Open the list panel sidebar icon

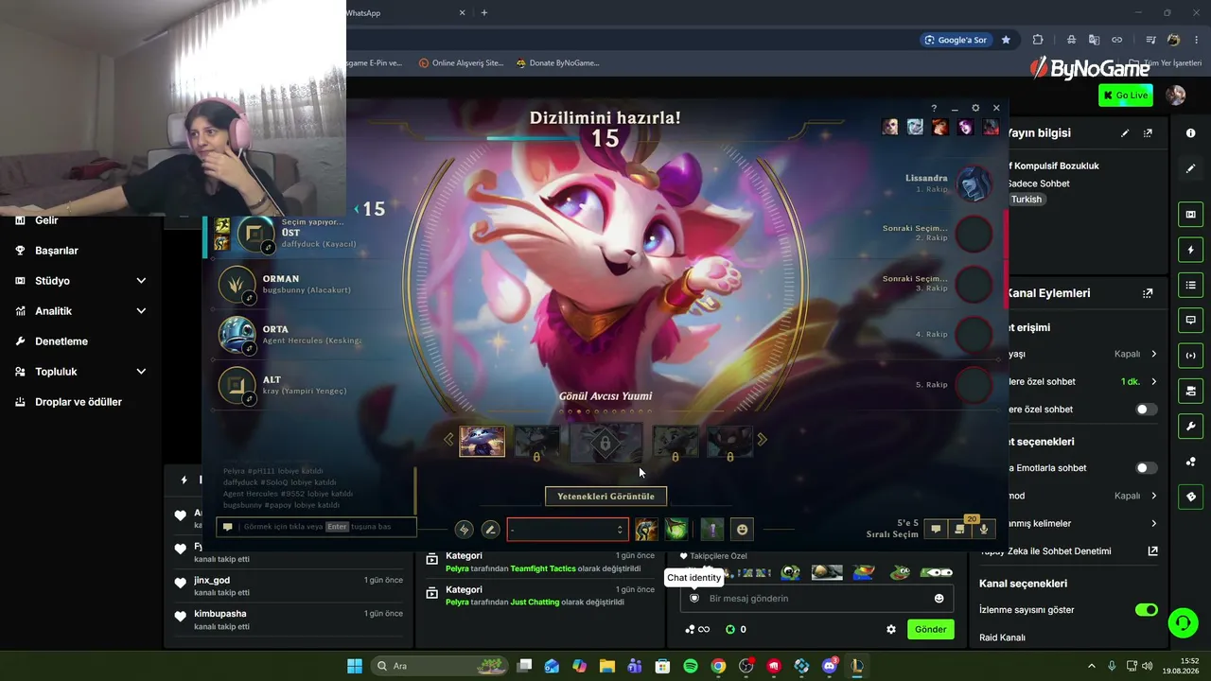[1191, 285]
